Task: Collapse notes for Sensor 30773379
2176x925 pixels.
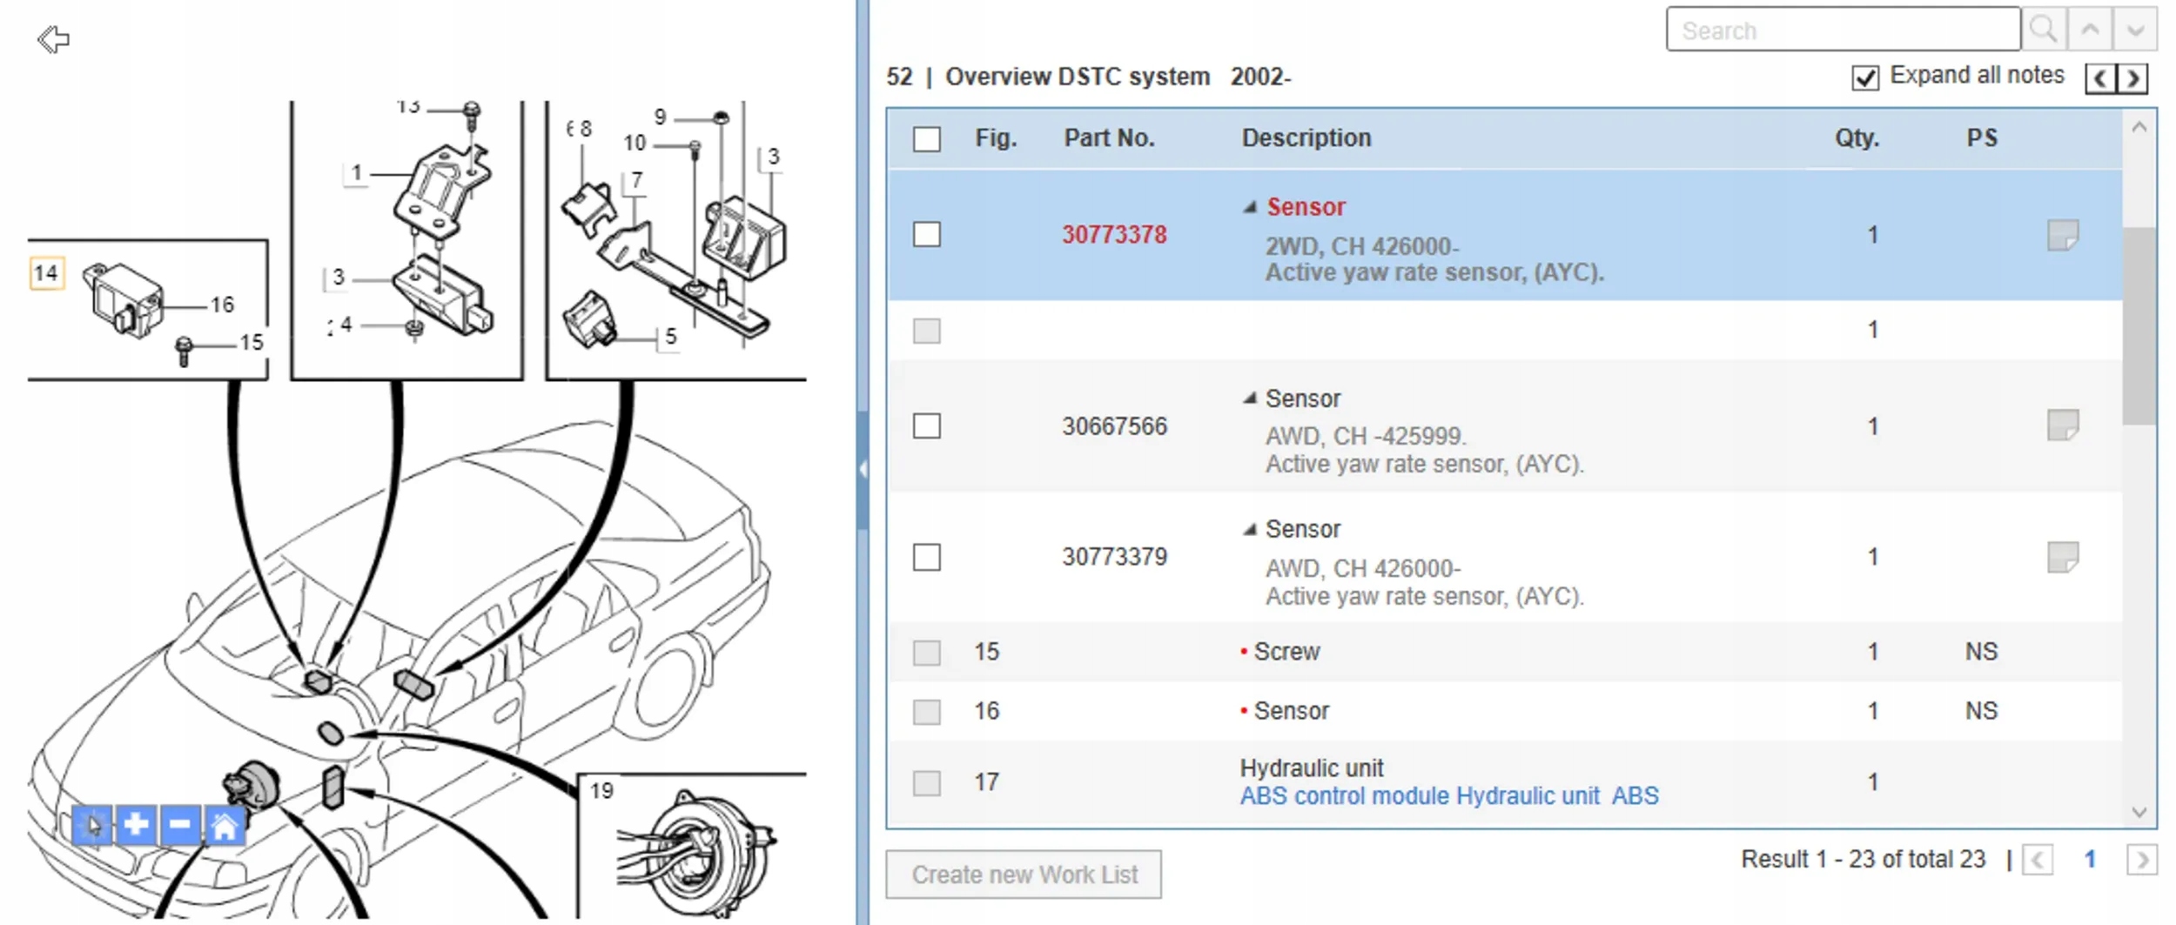Action: coord(1250,529)
